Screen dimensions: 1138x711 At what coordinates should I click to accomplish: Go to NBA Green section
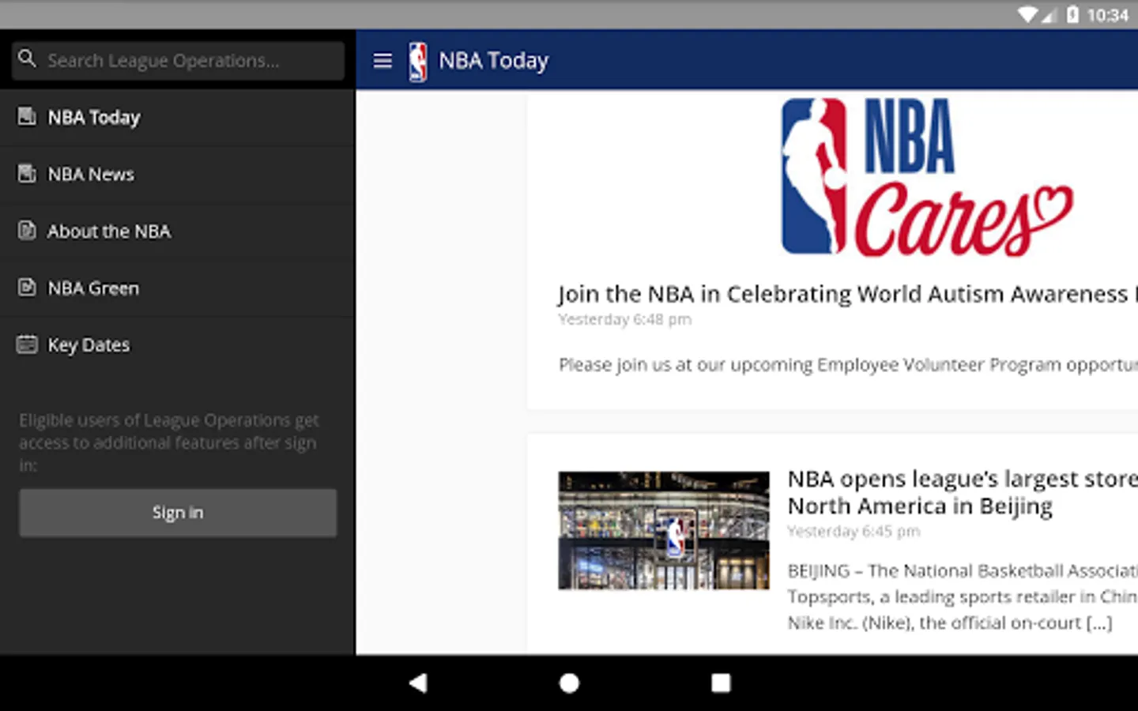(x=178, y=288)
